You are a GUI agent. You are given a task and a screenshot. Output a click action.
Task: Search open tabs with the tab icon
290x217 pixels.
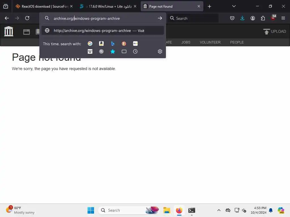[124, 51]
